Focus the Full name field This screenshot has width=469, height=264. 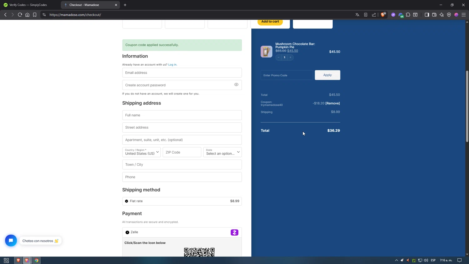[x=182, y=115]
